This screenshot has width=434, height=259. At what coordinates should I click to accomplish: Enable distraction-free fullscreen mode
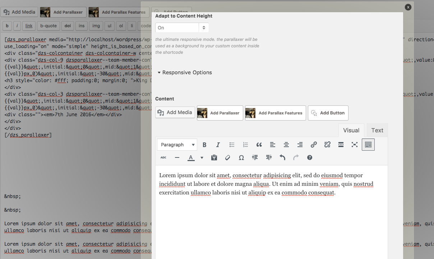[x=355, y=145]
